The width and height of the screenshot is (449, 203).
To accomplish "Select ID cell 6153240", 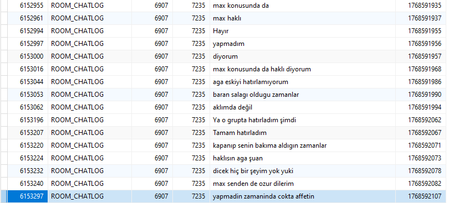I will [x=28, y=184].
